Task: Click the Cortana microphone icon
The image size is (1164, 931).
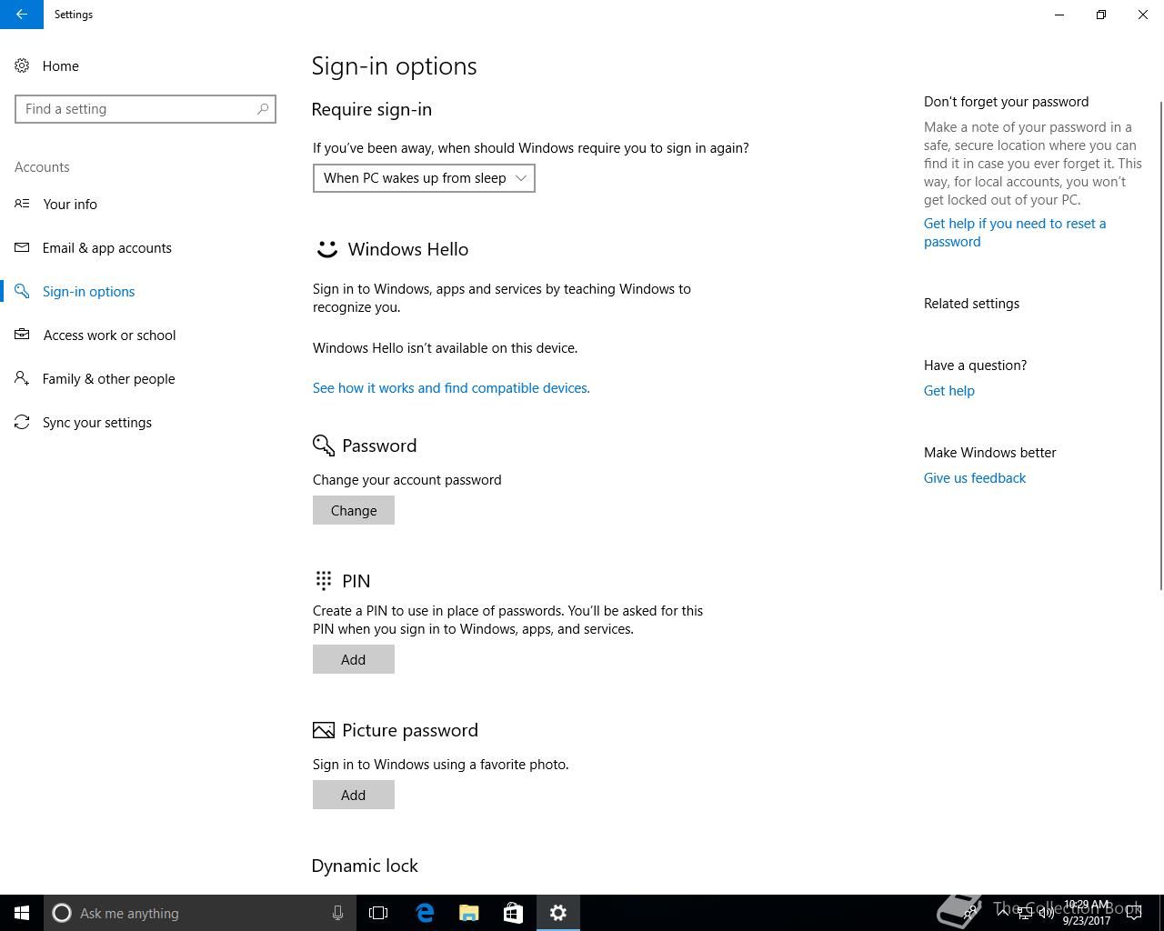Action: coord(337,913)
